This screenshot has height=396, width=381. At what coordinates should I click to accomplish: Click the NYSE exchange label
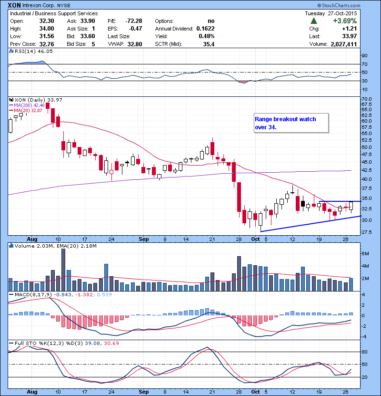click(x=63, y=5)
